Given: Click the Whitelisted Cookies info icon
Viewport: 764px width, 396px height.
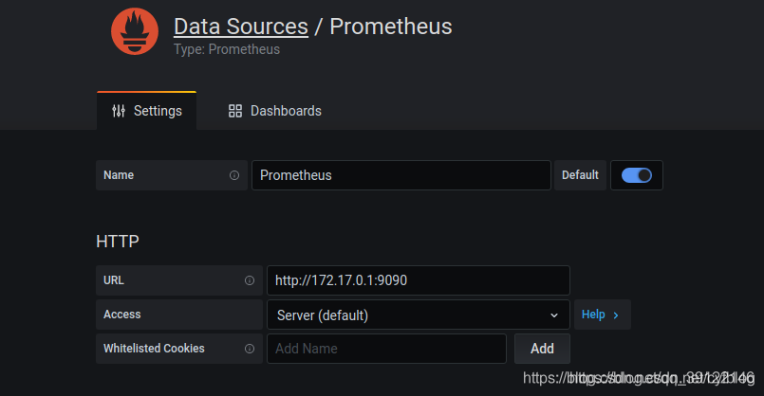Looking at the screenshot, I should point(250,349).
